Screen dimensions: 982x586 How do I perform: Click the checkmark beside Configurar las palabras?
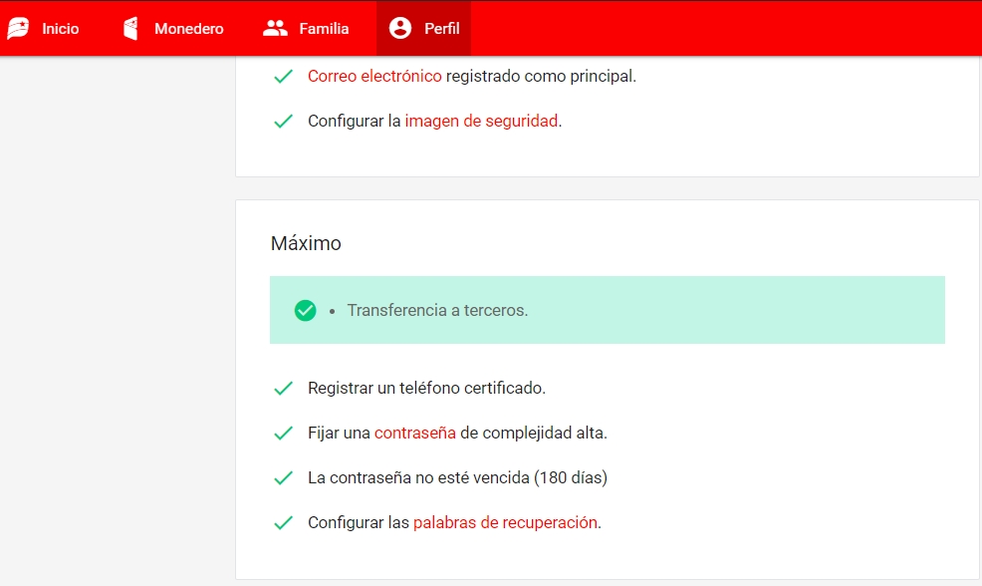[x=283, y=522]
